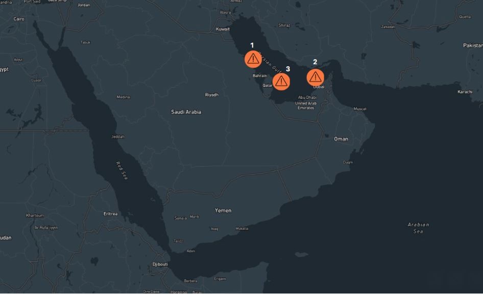Click the Pakistan country label
The height and width of the screenshot is (294, 483).
[x=473, y=45]
